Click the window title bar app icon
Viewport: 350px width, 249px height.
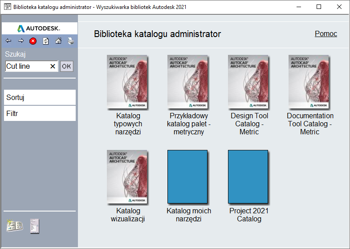pyautogui.click(x=8, y=7)
